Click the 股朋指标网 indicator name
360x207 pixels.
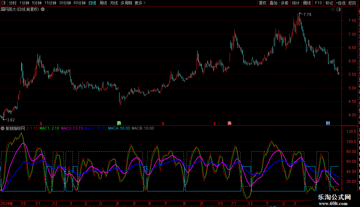(x=15, y=129)
